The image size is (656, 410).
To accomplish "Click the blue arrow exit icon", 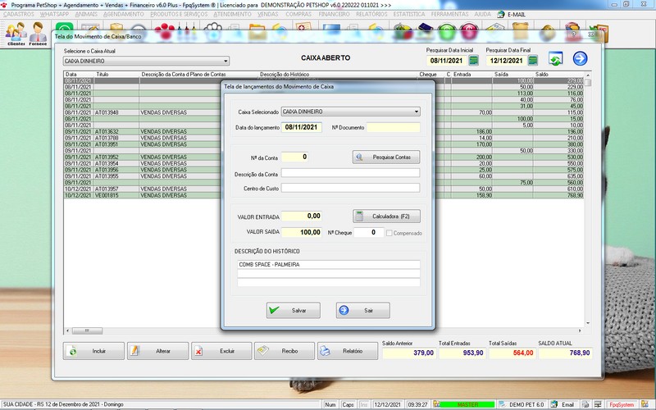I will (x=580, y=58).
